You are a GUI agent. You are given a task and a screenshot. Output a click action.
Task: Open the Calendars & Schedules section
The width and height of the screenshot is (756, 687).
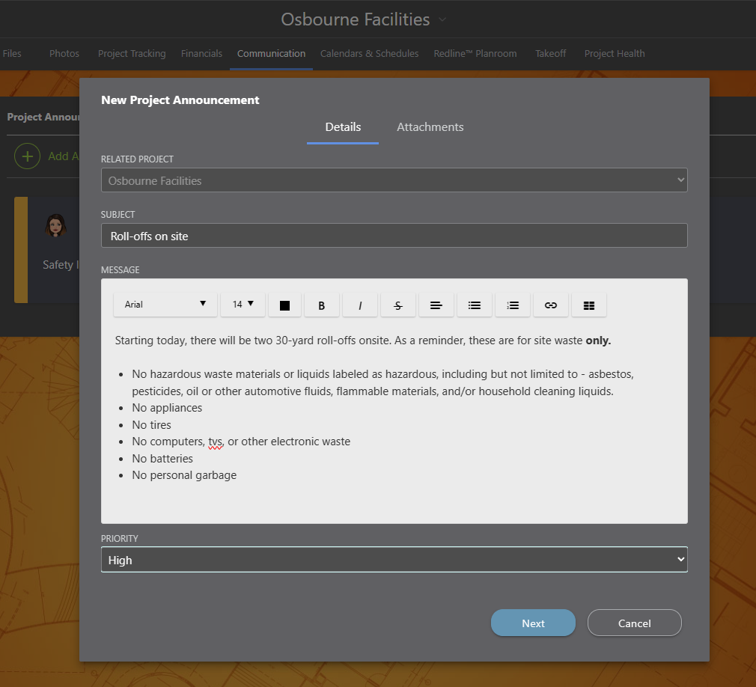pos(369,53)
